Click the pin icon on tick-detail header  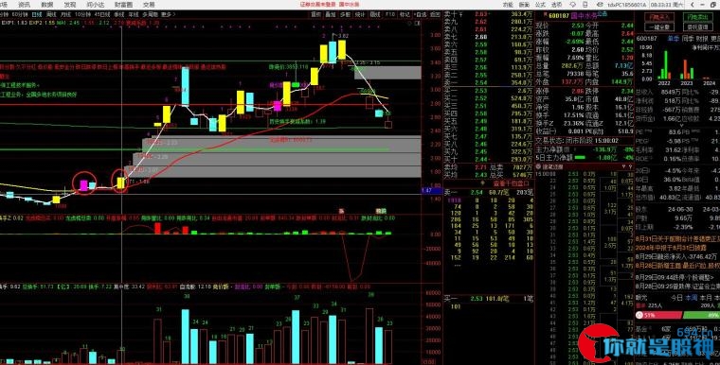click(630, 167)
